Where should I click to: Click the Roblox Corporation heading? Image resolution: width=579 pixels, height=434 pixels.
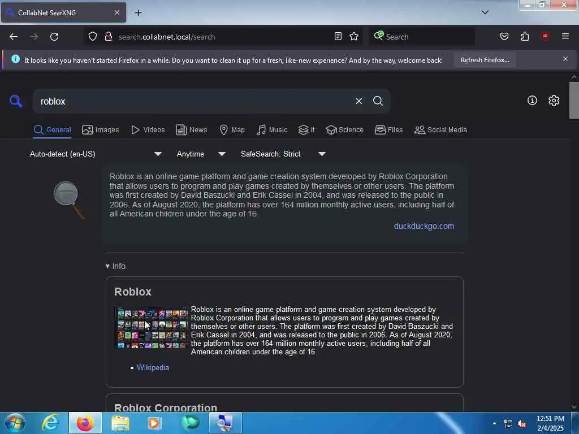166,407
